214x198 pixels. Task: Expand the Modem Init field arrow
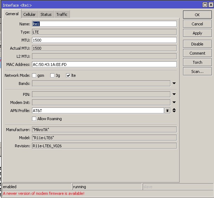pyautogui.click(x=174, y=103)
